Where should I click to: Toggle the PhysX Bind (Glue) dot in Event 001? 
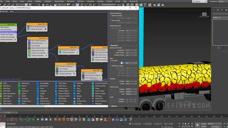point(46,43)
